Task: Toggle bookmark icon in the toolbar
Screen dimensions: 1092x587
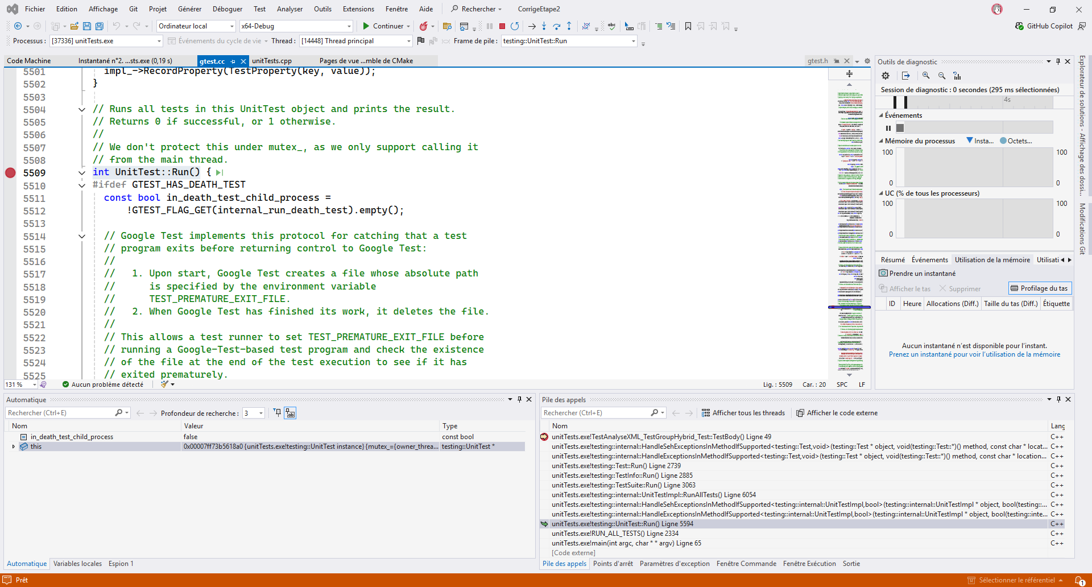Action: (688, 26)
